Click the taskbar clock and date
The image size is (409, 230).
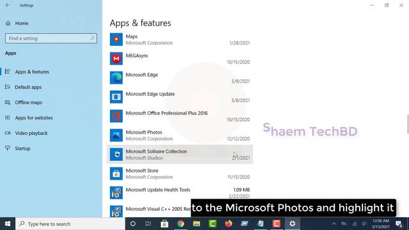(381, 224)
